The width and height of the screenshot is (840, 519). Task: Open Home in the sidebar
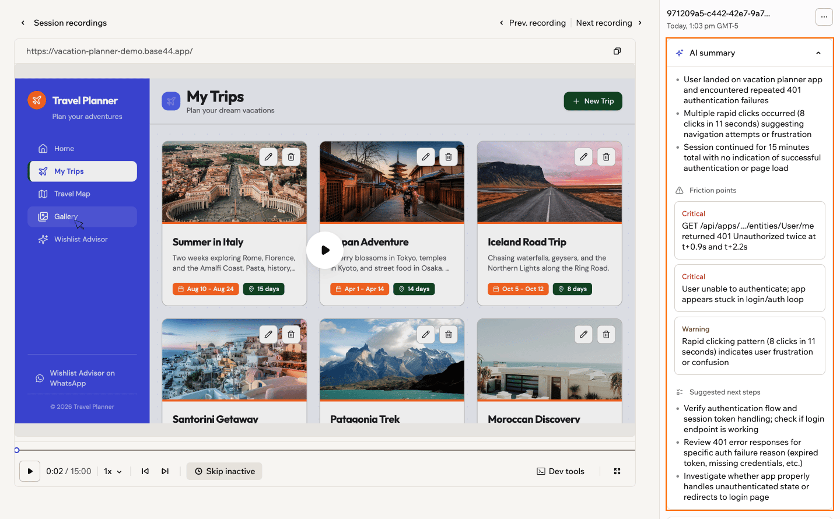(x=82, y=149)
